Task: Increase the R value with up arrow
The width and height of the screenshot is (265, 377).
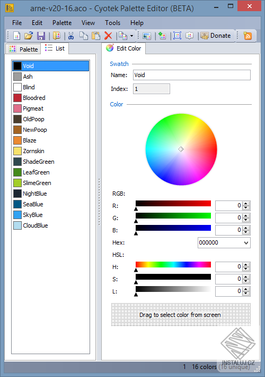Action: point(246,204)
